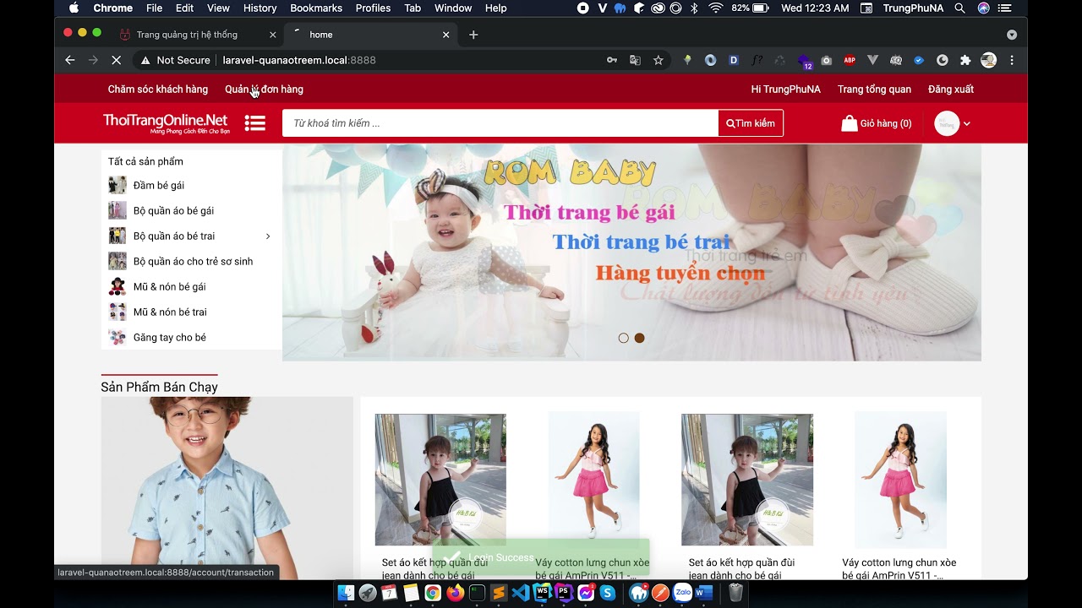
Task: Open Quản lý đơn hàng link
Action: point(264,90)
